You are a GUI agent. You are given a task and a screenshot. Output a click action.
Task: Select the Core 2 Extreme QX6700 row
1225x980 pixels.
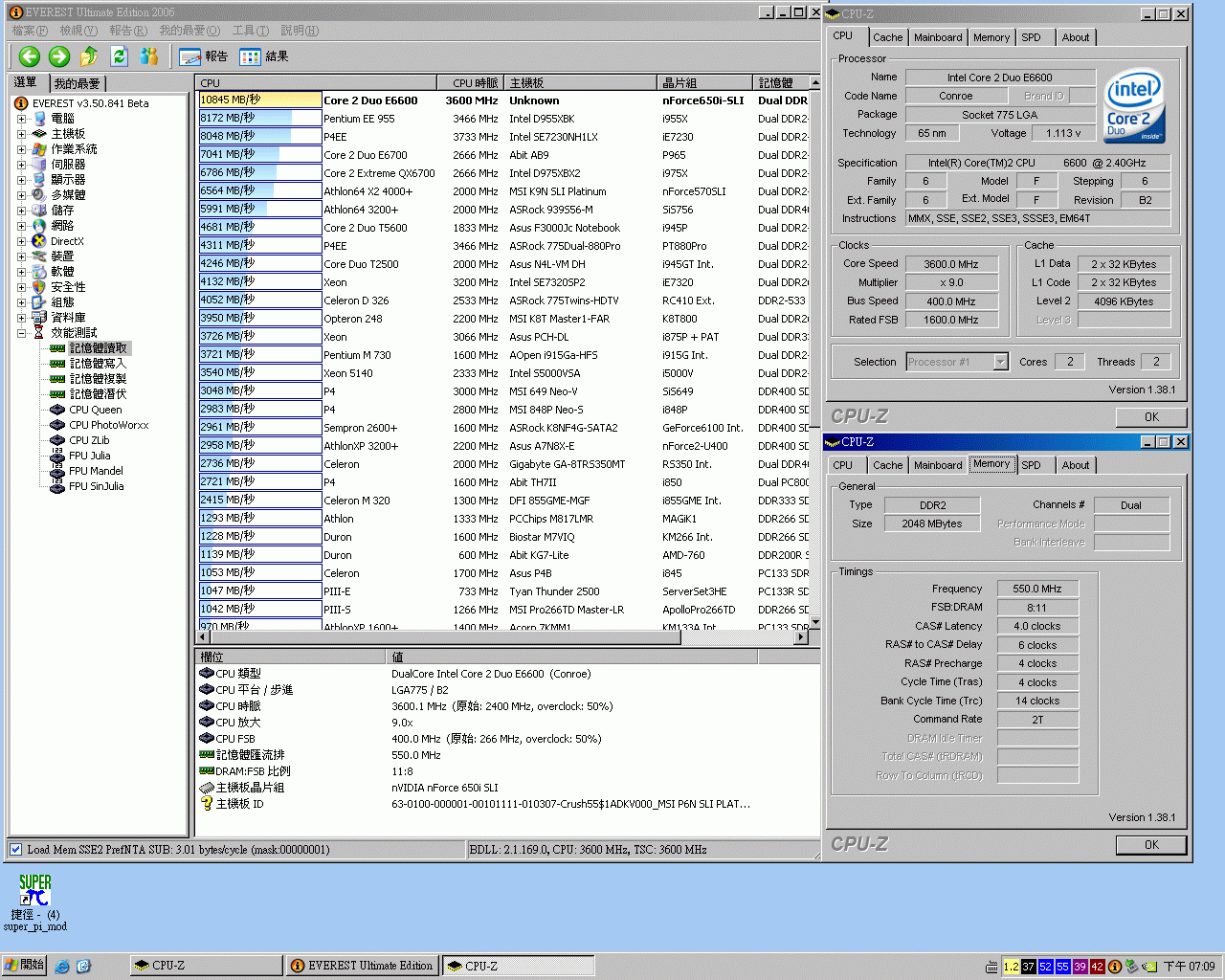click(x=502, y=173)
